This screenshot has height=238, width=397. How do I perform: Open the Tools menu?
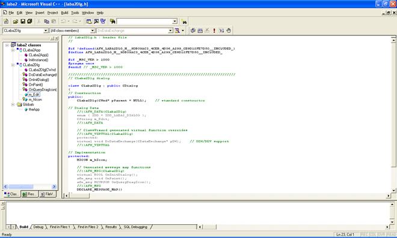pos(75,13)
